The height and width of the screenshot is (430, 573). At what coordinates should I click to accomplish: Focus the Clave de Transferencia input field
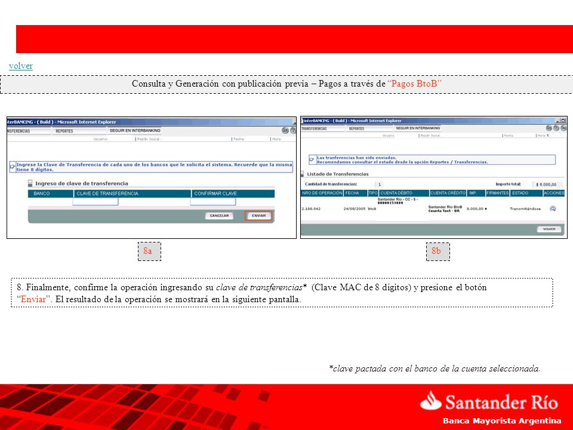pos(95,201)
